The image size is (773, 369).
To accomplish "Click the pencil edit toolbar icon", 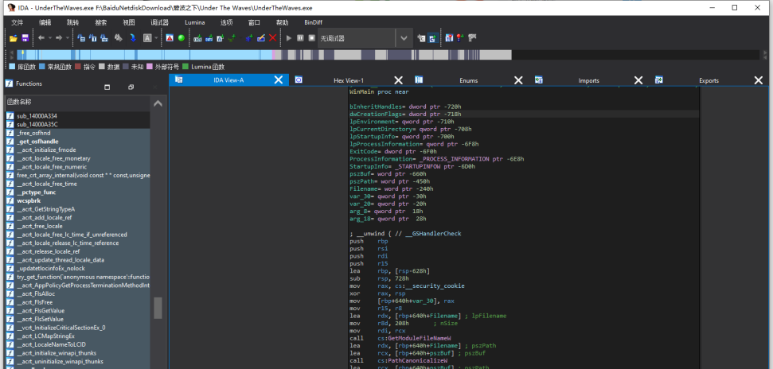I will (x=261, y=38).
